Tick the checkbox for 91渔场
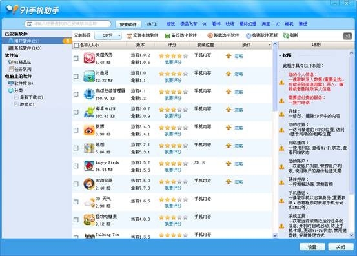357x256 pixels. (76, 76)
